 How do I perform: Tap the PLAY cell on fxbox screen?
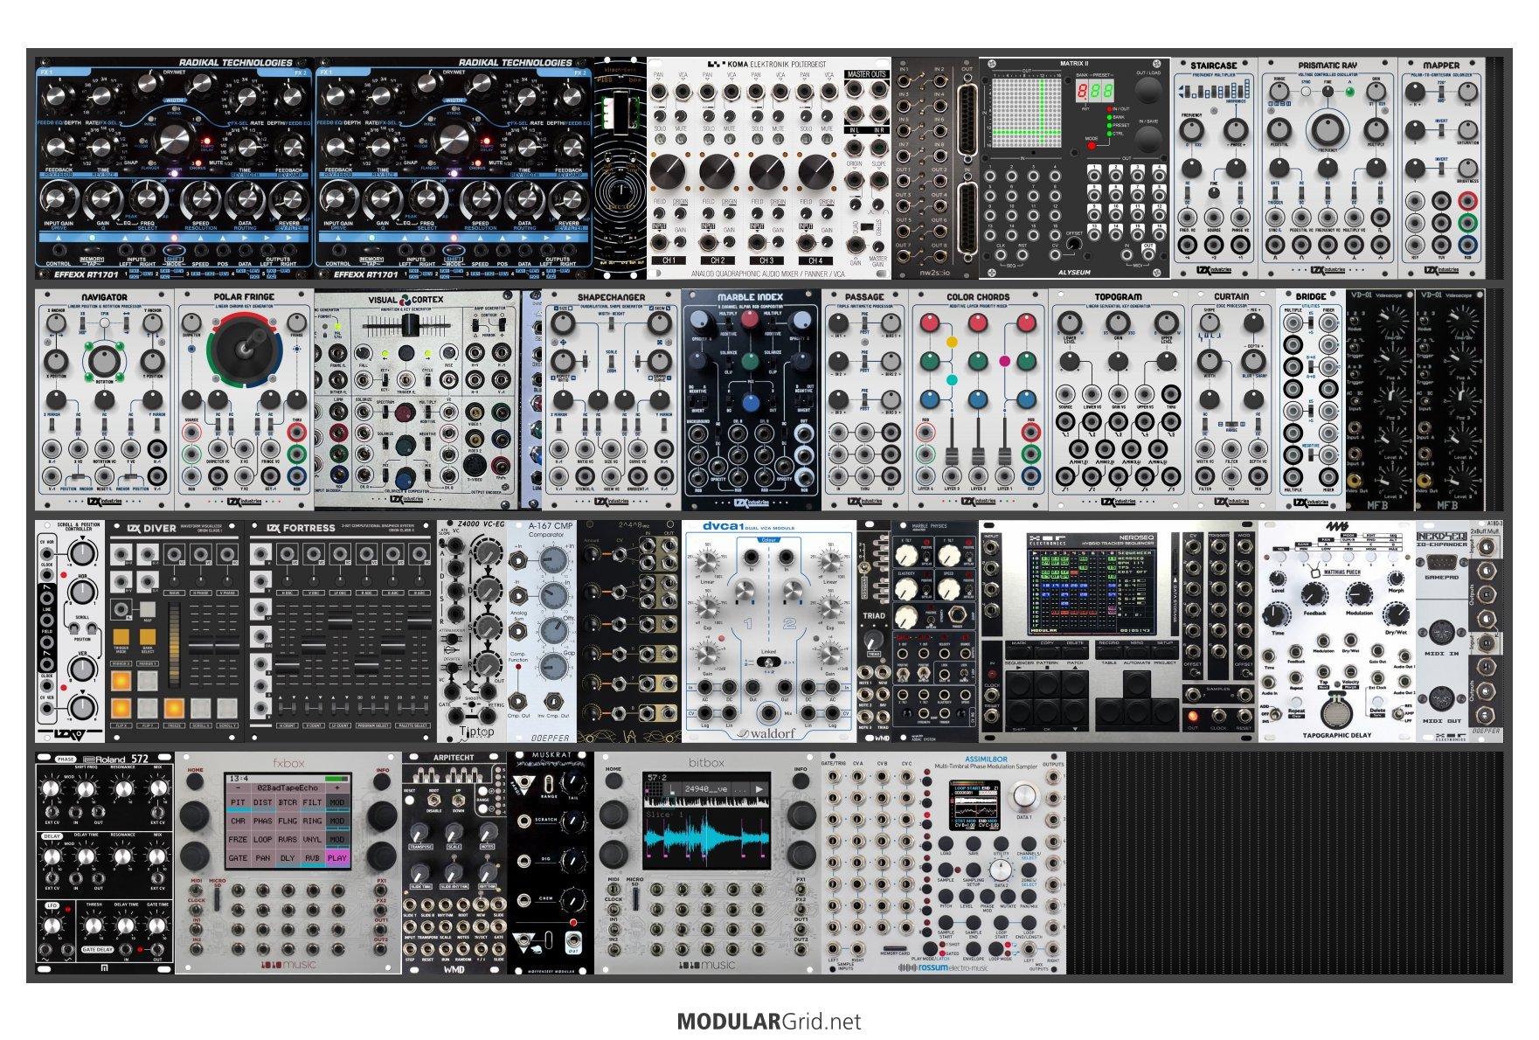point(337,857)
